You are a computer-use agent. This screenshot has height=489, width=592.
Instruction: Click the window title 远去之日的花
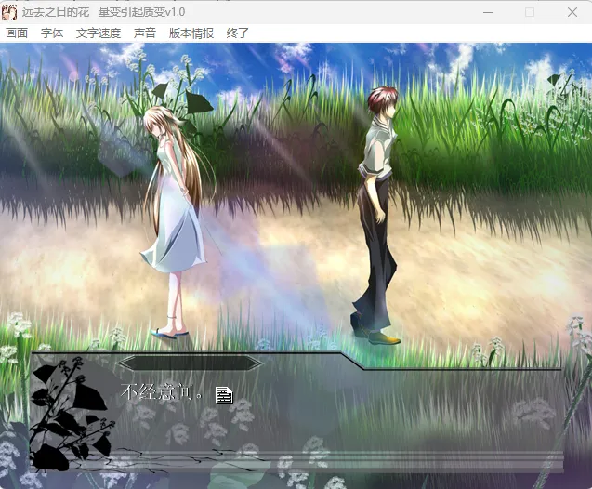tap(56, 12)
